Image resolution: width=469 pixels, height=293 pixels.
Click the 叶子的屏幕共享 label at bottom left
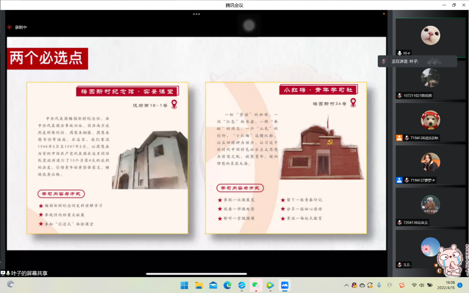click(x=29, y=273)
